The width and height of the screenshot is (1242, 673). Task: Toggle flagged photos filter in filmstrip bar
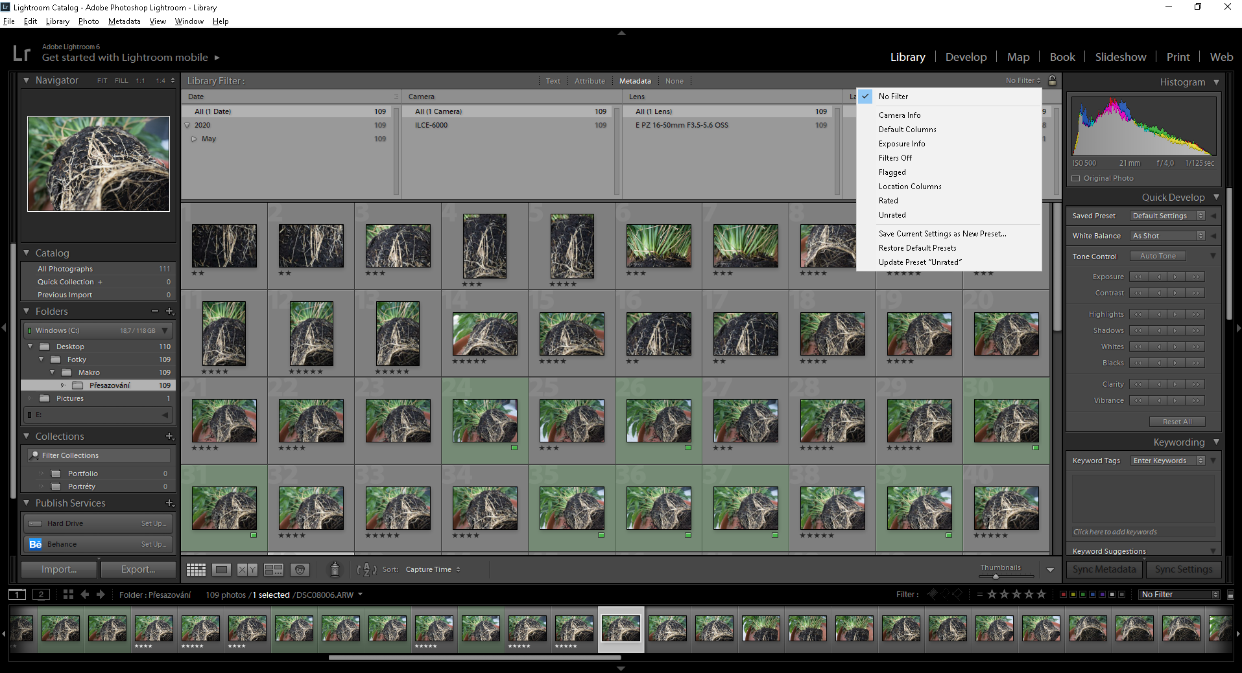click(x=933, y=594)
